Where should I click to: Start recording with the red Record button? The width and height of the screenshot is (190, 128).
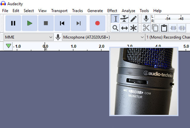(x=97, y=23)
